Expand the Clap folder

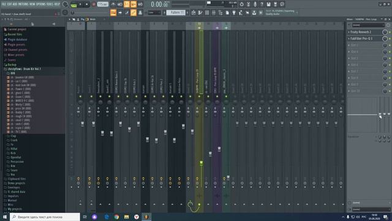(13, 136)
